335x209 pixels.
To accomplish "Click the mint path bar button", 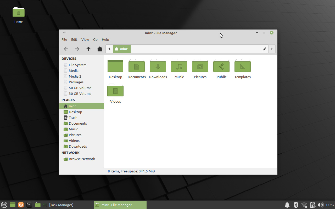I will tap(122, 49).
